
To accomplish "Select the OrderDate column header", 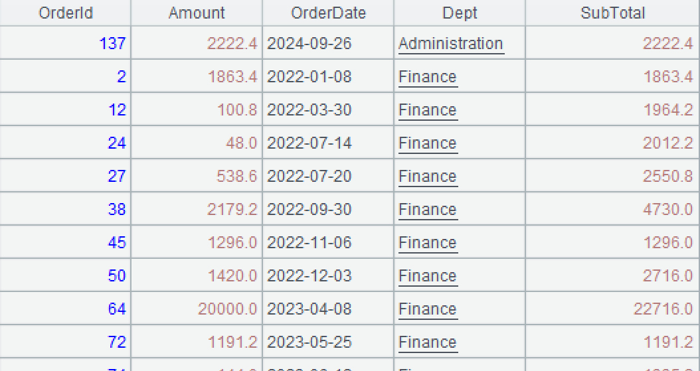I will tap(328, 13).
